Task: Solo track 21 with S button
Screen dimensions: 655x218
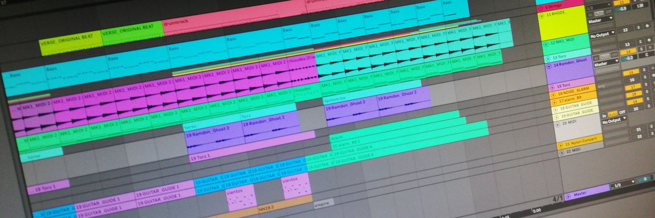Action: coord(652,126)
